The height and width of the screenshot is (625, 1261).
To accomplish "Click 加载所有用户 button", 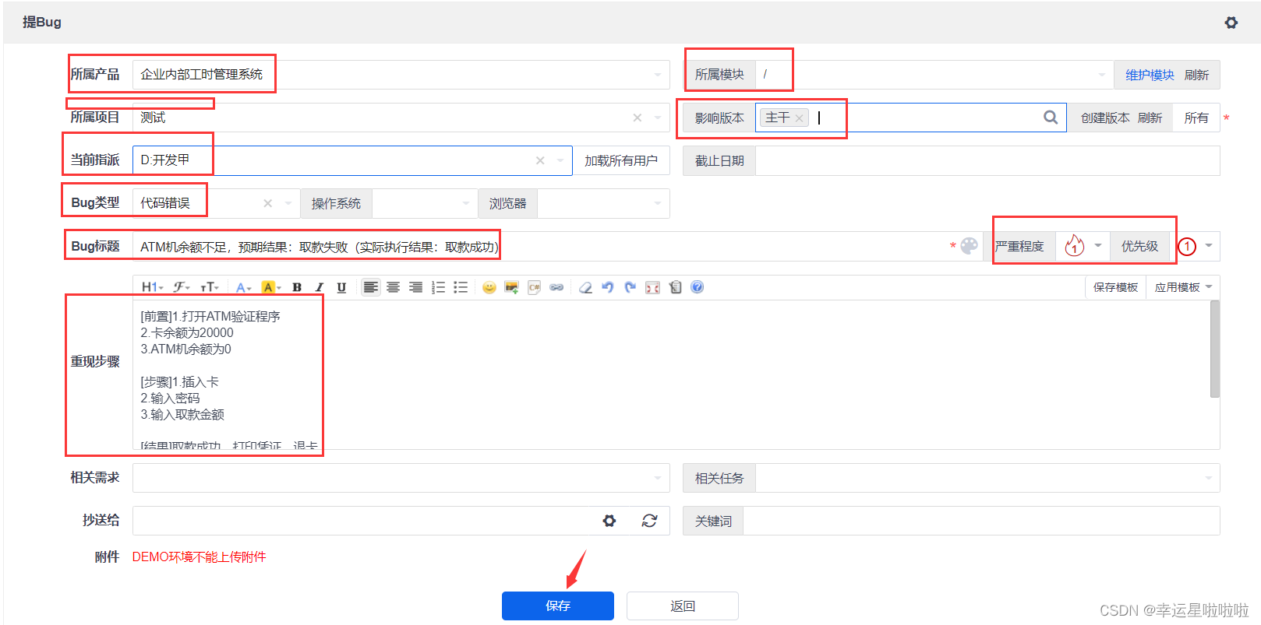I will click(x=621, y=160).
